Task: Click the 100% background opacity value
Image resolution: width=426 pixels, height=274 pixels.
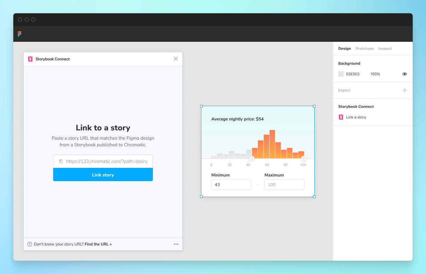Action: point(375,74)
